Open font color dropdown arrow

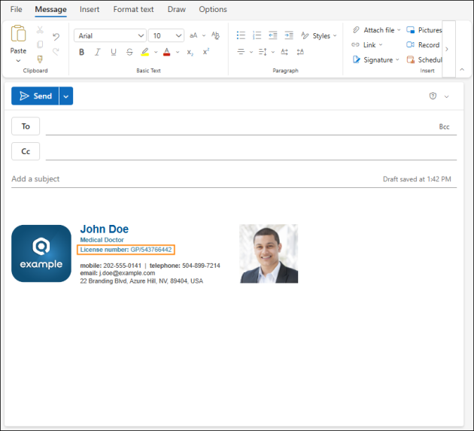click(178, 52)
